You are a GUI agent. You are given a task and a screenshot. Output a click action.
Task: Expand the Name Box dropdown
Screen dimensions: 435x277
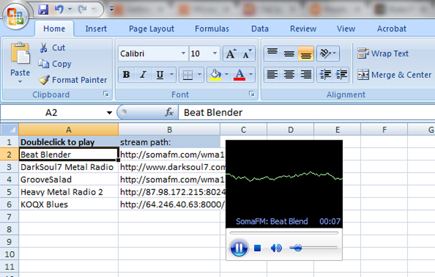point(109,112)
